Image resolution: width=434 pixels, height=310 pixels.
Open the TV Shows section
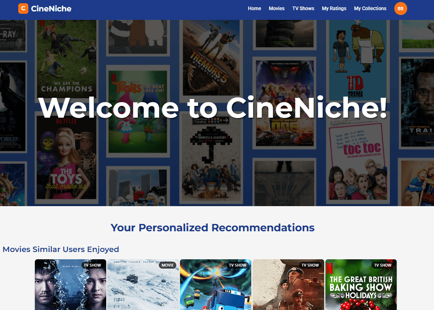[x=303, y=9]
